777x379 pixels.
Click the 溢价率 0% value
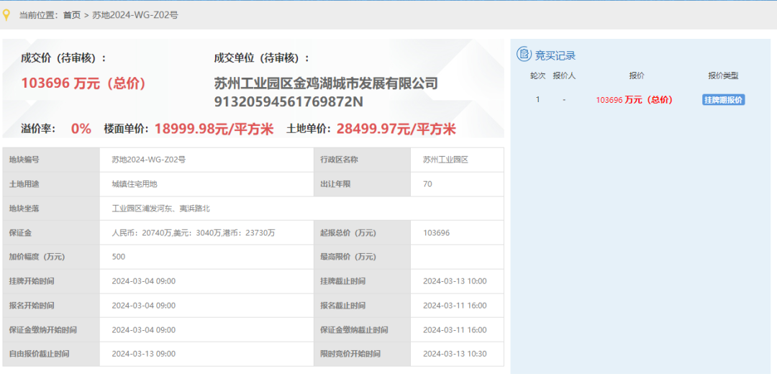click(81, 129)
